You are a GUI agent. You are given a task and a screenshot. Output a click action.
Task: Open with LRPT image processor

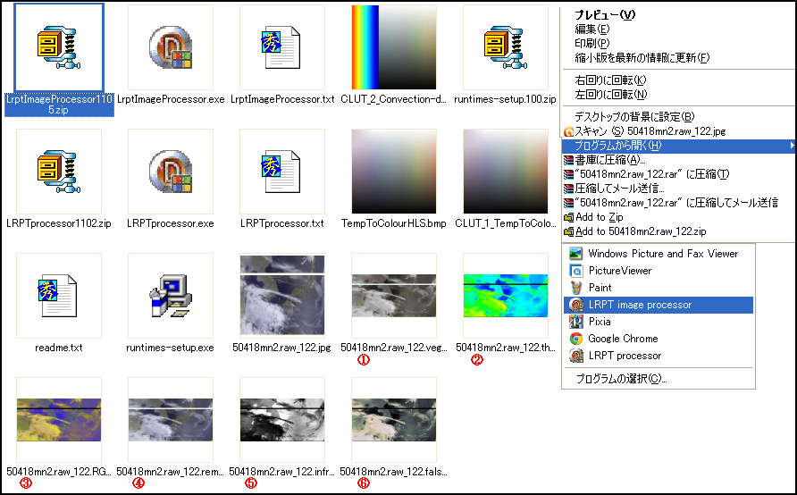point(659,305)
